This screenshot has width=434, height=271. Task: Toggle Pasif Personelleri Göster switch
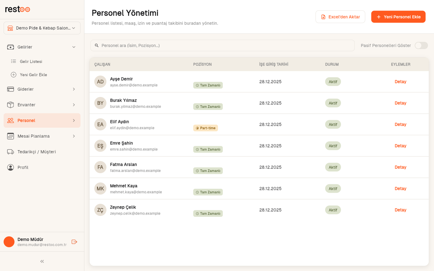(421, 46)
